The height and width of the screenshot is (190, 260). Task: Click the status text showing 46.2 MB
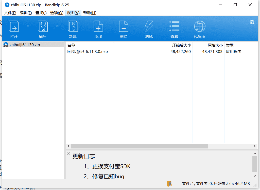coord(216,183)
